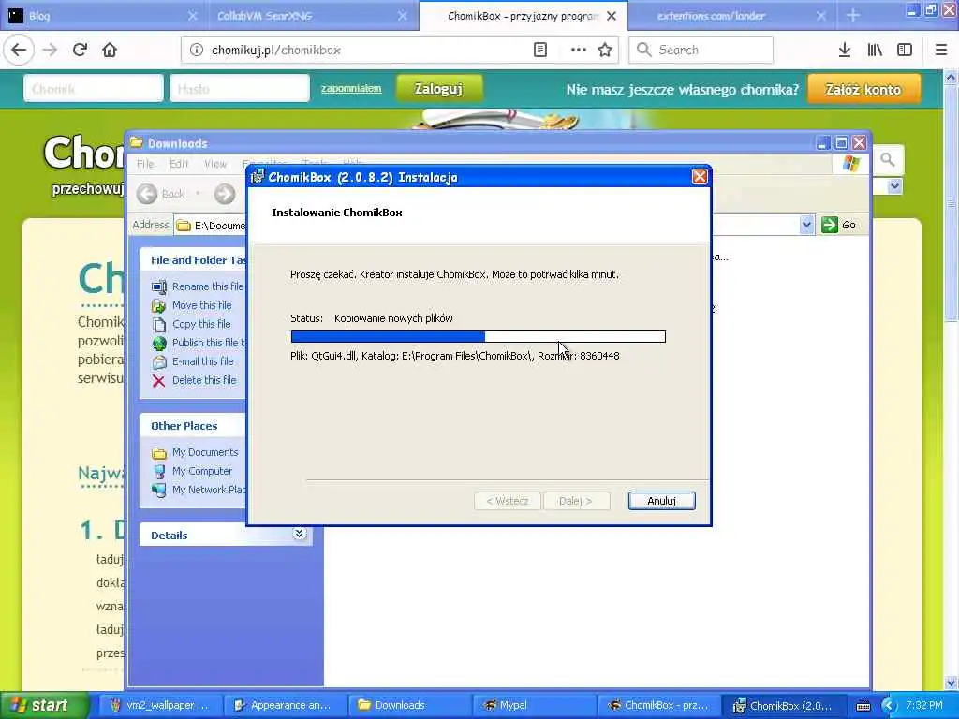Switch to vm2_wallpaper taskbar item
Viewport: 959px width, 719px height.
(160, 706)
